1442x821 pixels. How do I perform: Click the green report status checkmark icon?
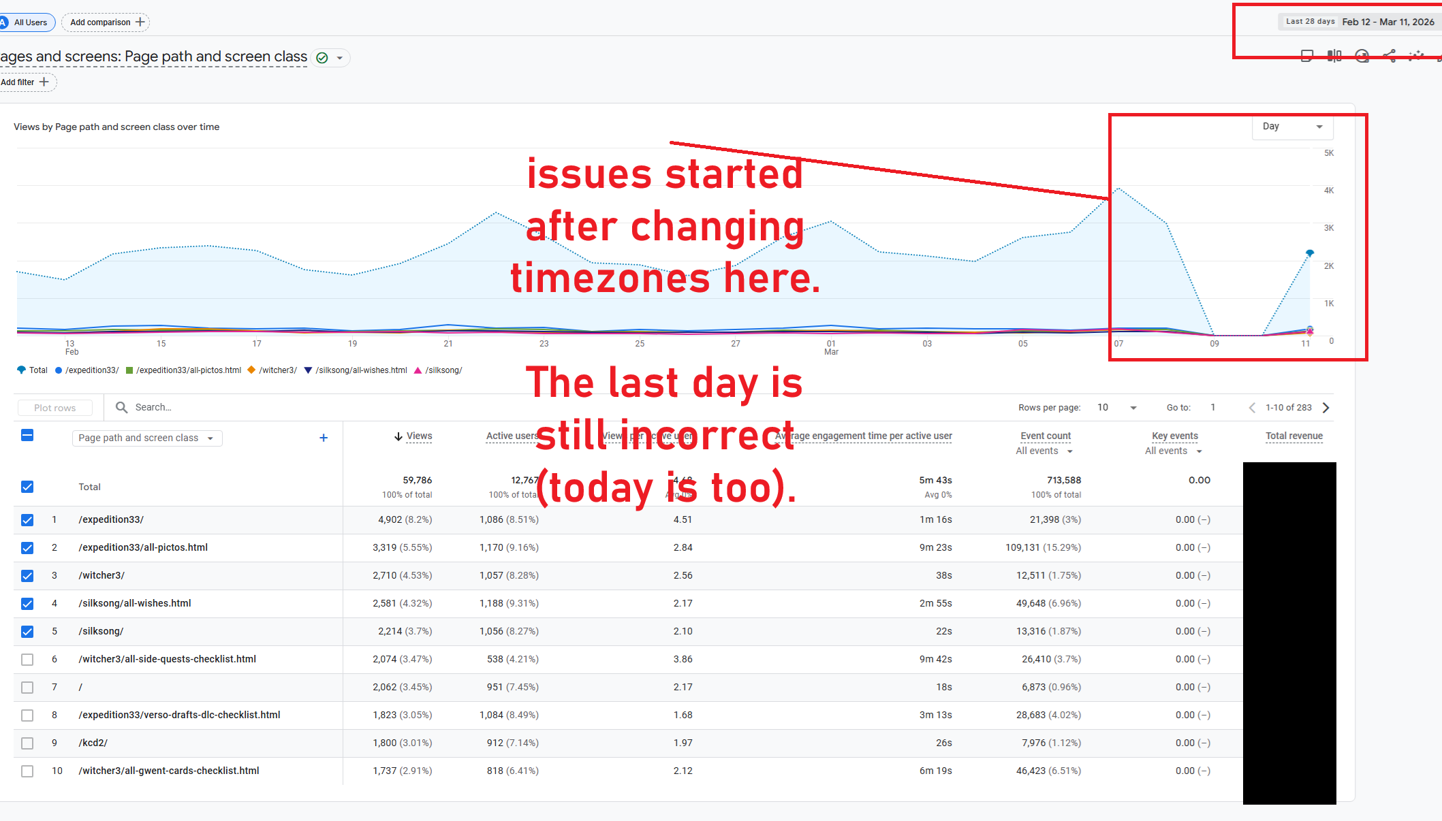[x=322, y=58]
